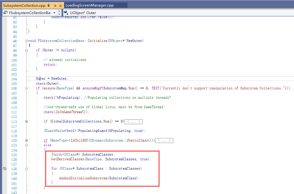294x194 pixels.
Task: Click the read-only lock icon on tab
Action: (x=48, y=6)
